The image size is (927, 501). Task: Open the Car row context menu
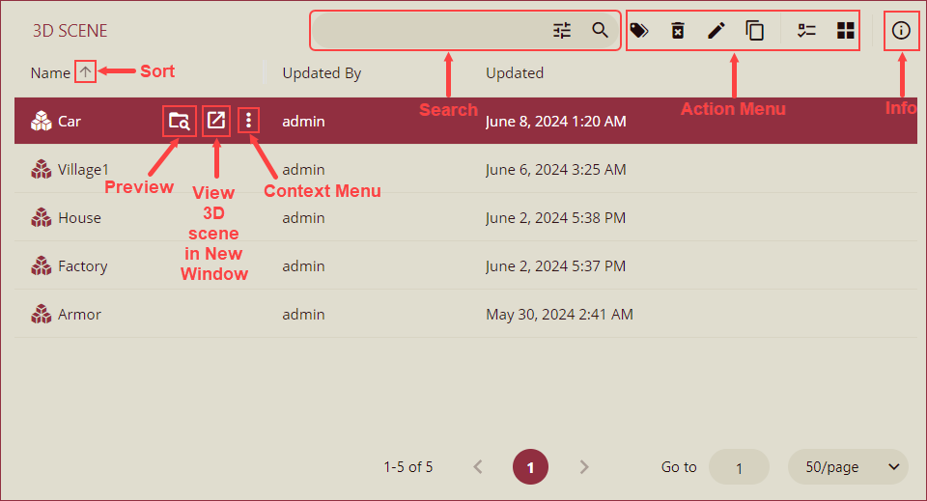248,121
